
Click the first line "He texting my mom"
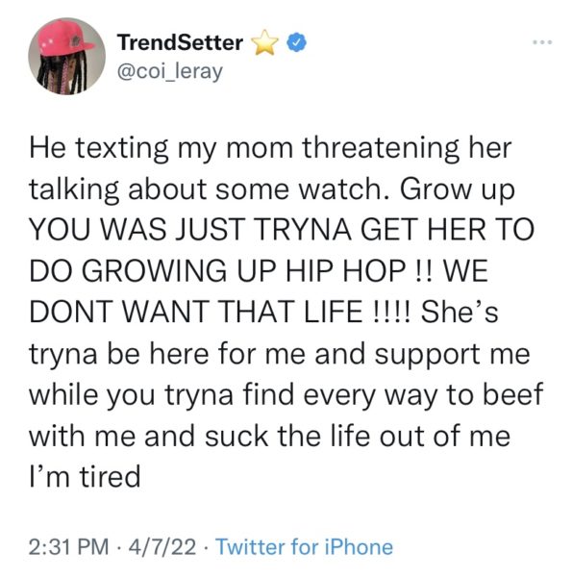162,149
